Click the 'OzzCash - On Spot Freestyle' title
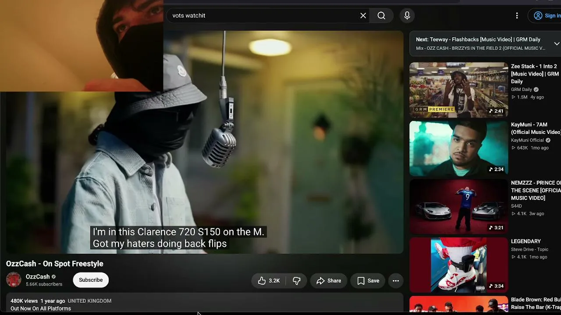This screenshot has height=315, width=561. pyautogui.click(x=55, y=264)
